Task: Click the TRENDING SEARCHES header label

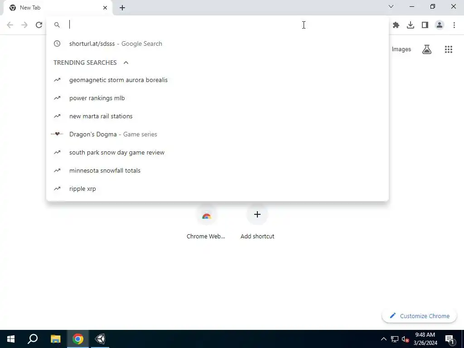Action: point(85,63)
